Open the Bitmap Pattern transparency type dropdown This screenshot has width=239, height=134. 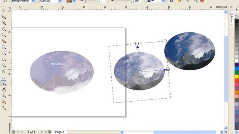pos(33,1)
